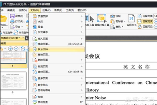Click the 1:1 actual size (实际大小) icon
Screen dimensions: 157x105
(131, 18)
